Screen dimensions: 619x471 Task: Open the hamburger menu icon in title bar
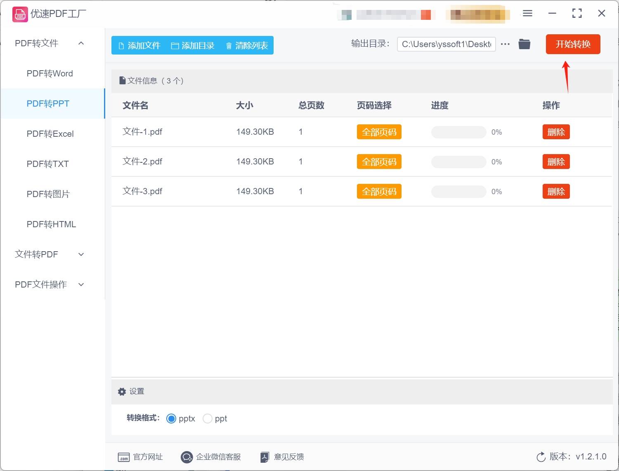pos(527,13)
